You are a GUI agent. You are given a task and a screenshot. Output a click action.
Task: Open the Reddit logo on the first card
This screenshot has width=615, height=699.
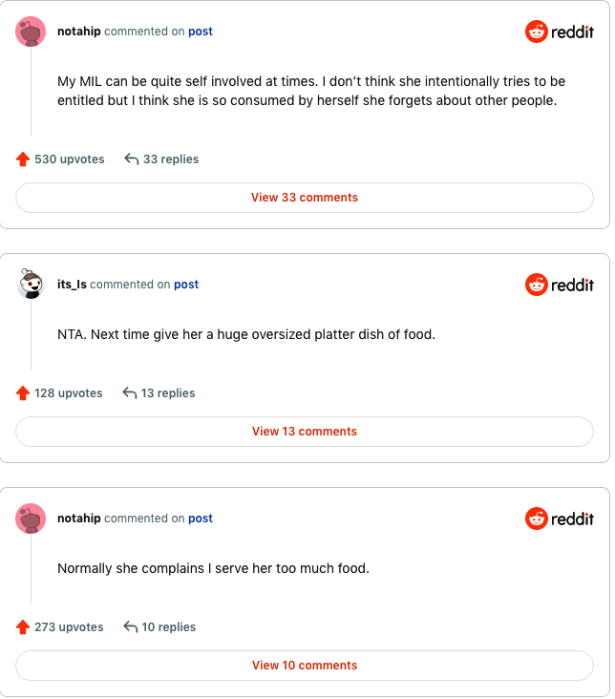(x=560, y=32)
